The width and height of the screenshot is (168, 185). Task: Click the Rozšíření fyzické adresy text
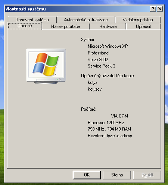pos(110,136)
